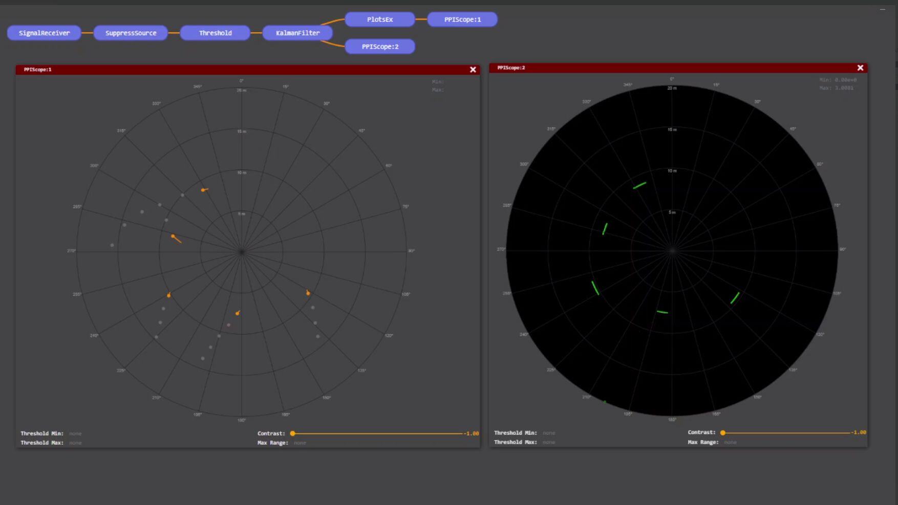Set Max Range in PPIScope:1
Viewport: 898px width, 505px height.
tap(300, 443)
